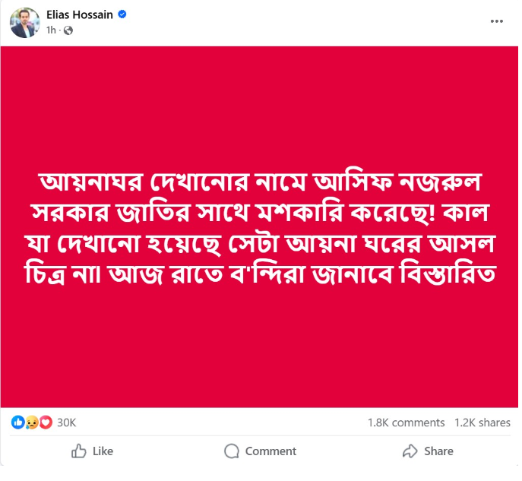This screenshot has height=481, width=522.
Task: Click the red heart reaction emoji
Action: (44, 422)
